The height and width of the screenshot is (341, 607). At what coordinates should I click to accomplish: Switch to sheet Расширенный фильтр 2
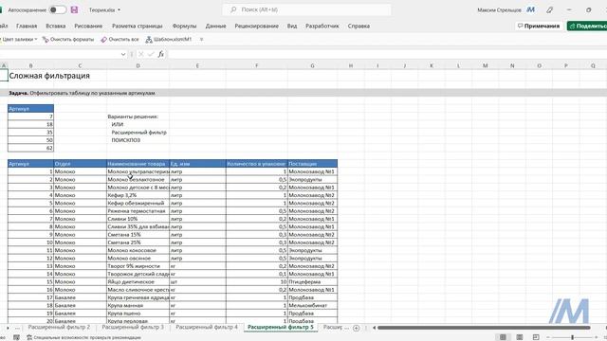[x=59, y=327]
